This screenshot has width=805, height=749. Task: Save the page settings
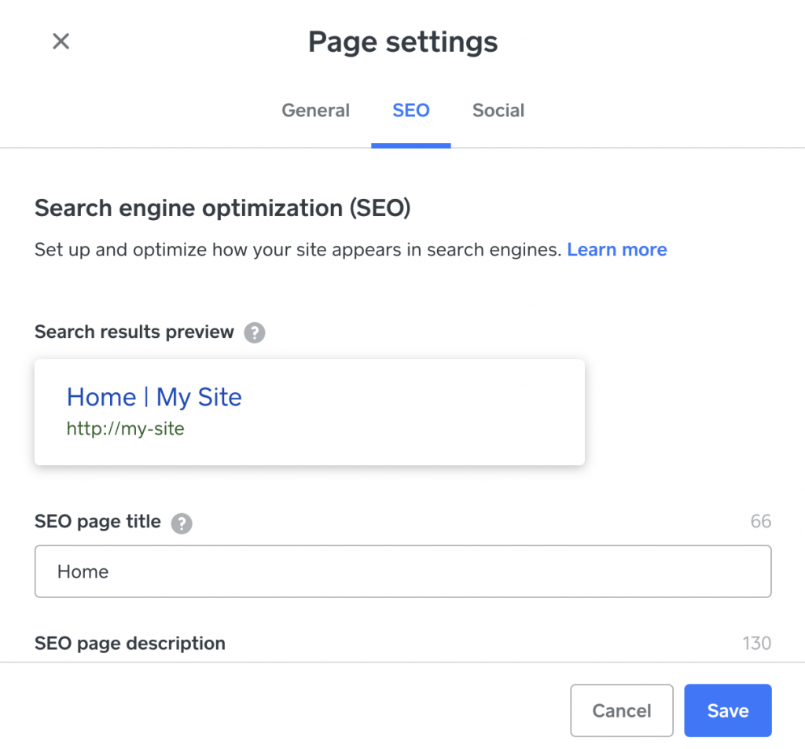click(728, 710)
